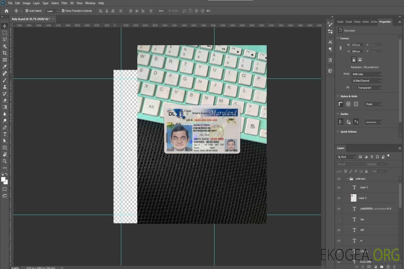Set canvas to landscape orientation icon
404x269 pixels.
click(360, 59)
